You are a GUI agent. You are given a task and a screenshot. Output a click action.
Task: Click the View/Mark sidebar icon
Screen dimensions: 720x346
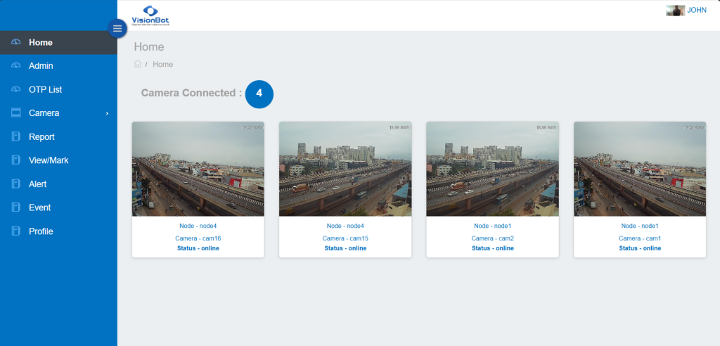coord(16,160)
